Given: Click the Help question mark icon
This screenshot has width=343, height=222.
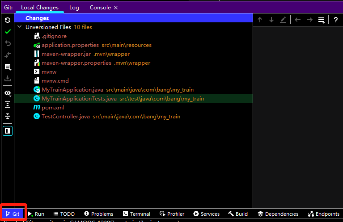Looking at the screenshot, I should pyautogui.click(x=336, y=20).
